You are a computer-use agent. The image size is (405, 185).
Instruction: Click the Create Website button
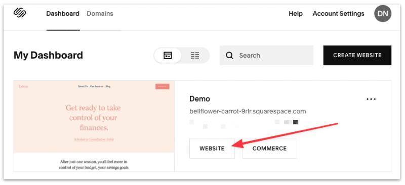(357, 55)
